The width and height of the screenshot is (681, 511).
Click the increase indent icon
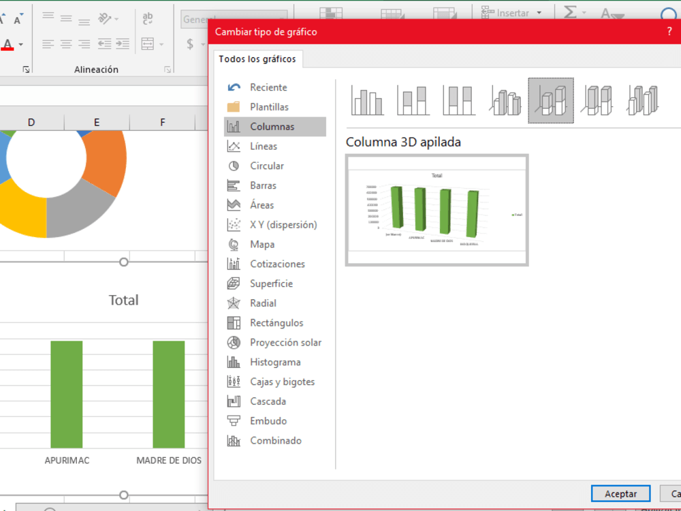click(x=123, y=44)
